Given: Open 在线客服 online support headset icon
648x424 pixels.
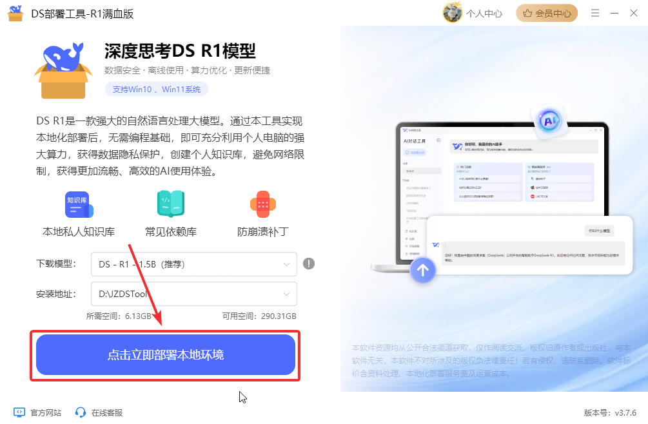Looking at the screenshot, I should 81,412.
